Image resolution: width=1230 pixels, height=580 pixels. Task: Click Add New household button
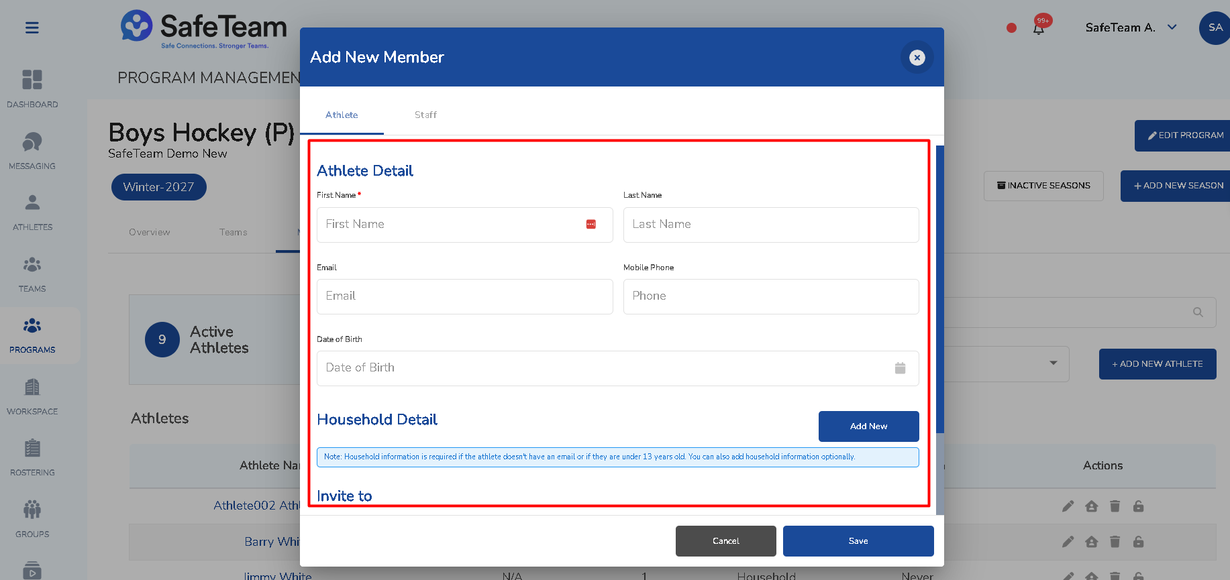[x=868, y=426]
